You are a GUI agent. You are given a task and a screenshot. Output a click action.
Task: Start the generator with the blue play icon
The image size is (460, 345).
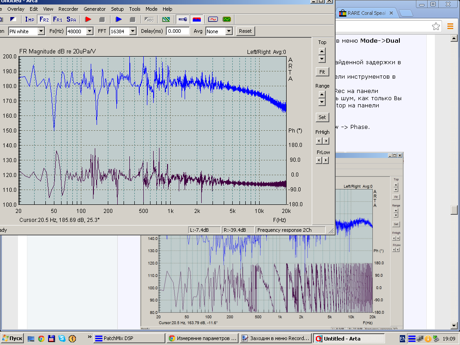119,19
